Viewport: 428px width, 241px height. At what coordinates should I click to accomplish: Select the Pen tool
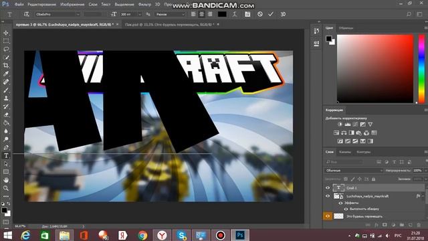(x=6, y=147)
